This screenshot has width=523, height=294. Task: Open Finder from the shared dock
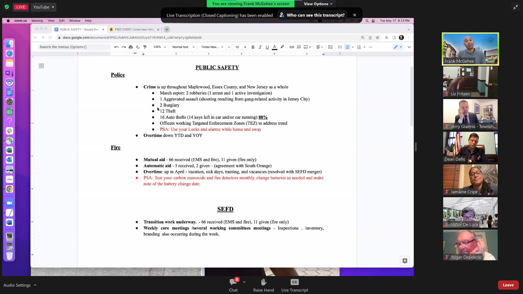coord(10,44)
